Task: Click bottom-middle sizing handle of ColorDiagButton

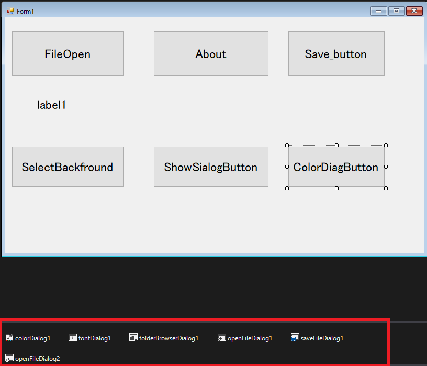Action: pyautogui.click(x=336, y=188)
